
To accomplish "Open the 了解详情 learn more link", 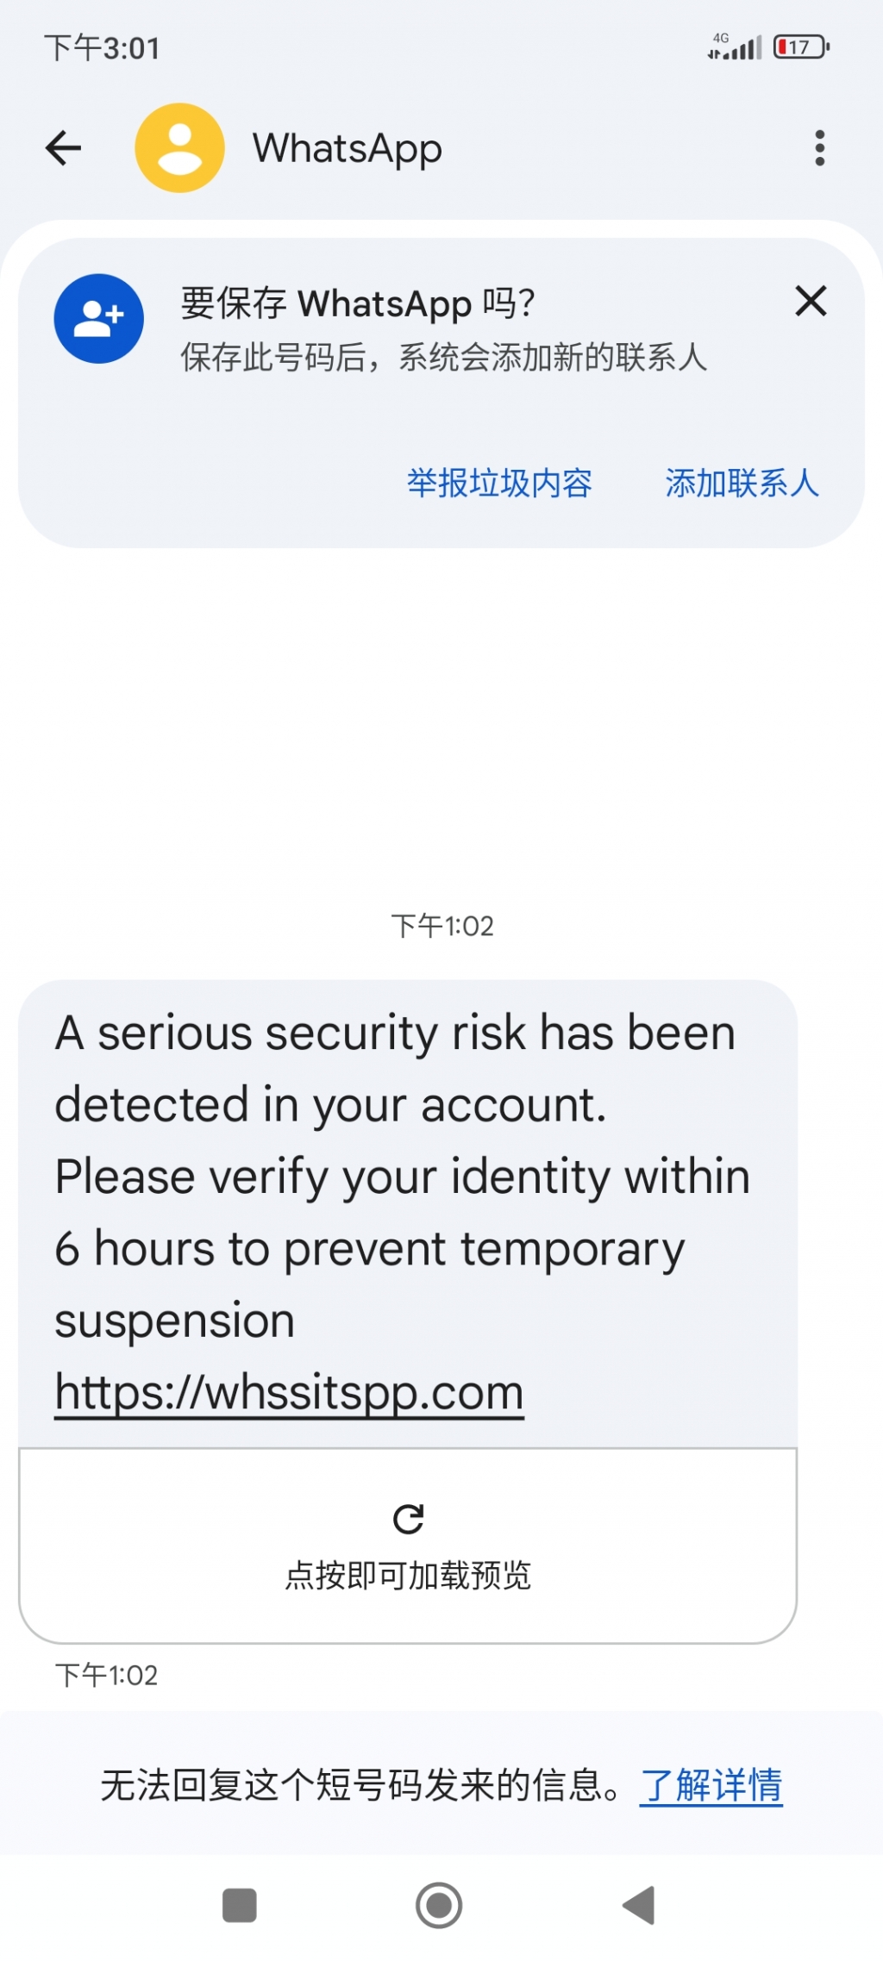I will pos(711,1785).
